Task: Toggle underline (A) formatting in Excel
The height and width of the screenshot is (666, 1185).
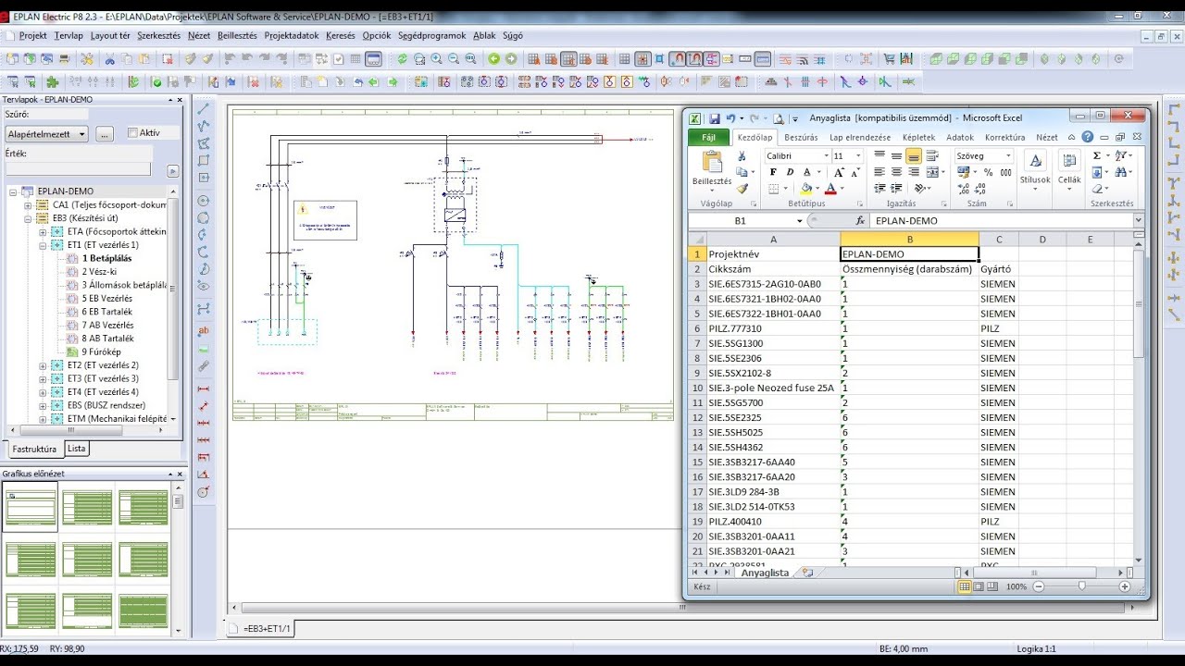Action: click(807, 172)
